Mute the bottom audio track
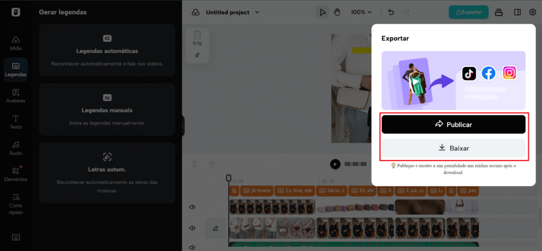542x251 pixels. click(192, 247)
